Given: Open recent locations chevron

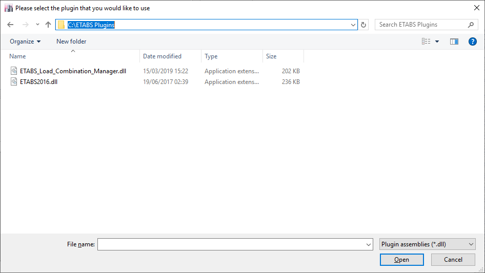Looking at the screenshot, I should tap(37, 25).
